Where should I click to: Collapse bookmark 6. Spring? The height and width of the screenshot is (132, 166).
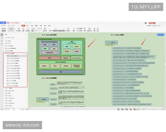tap(5, 53)
